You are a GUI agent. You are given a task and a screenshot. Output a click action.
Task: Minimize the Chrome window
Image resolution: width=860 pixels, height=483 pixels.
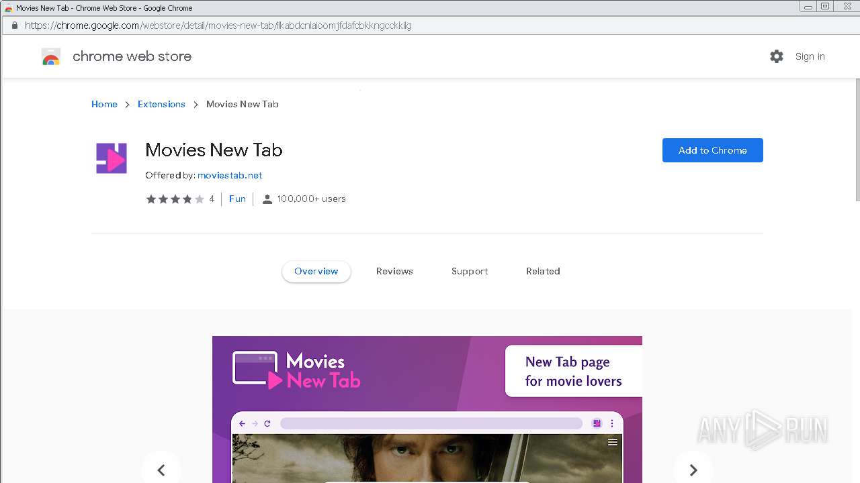click(807, 6)
